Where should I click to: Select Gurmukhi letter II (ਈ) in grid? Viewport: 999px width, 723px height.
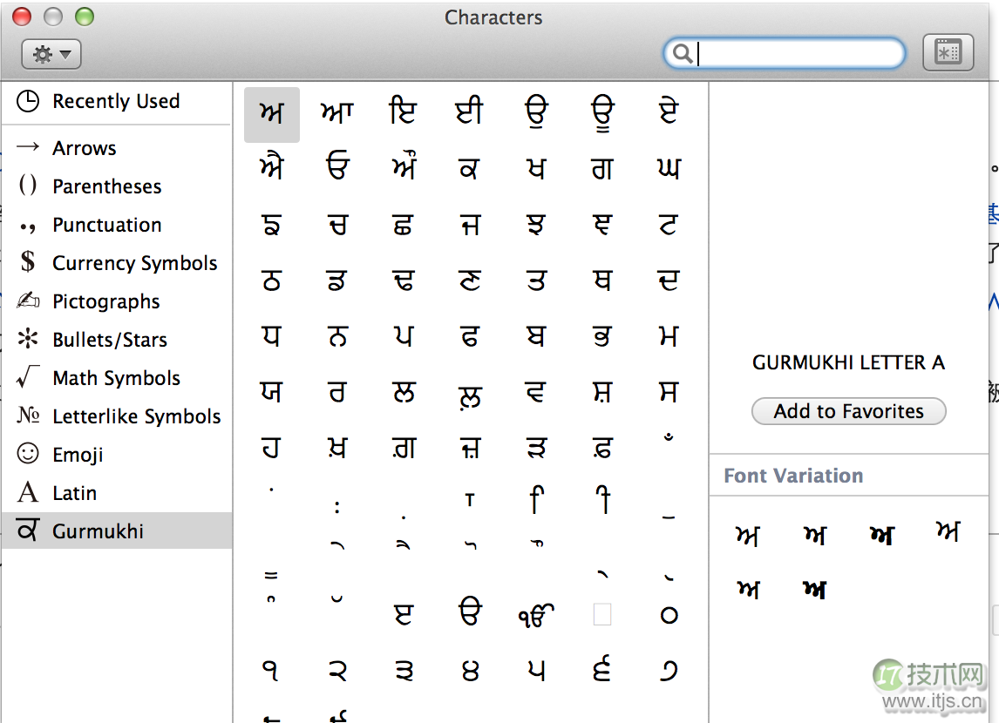tap(470, 111)
